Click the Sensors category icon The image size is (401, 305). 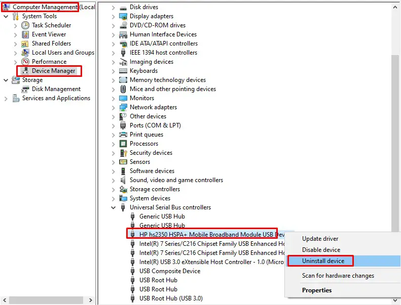[123, 162]
